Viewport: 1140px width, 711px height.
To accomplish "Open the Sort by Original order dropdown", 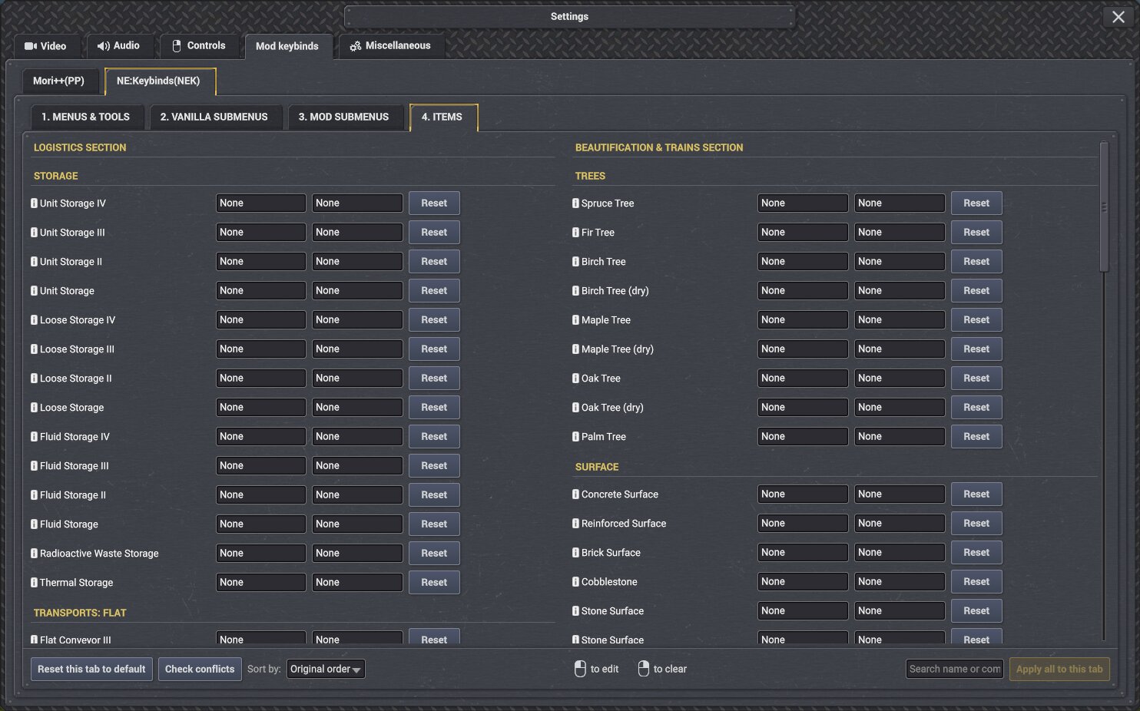I will pyautogui.click(x=326, y=669).
